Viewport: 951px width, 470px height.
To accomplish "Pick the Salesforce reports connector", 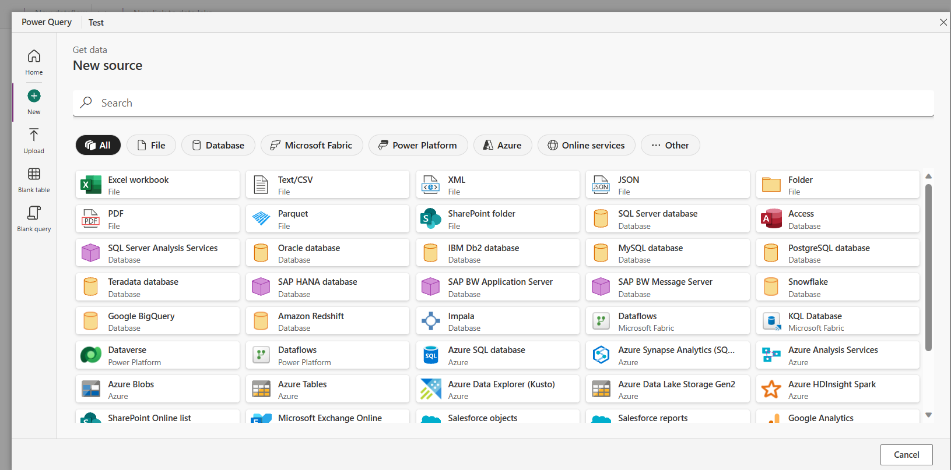I will (668, 416).
